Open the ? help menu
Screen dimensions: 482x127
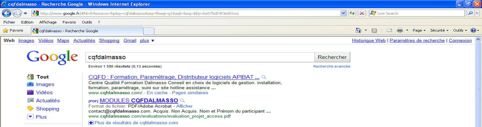click(x=99, y=22)
